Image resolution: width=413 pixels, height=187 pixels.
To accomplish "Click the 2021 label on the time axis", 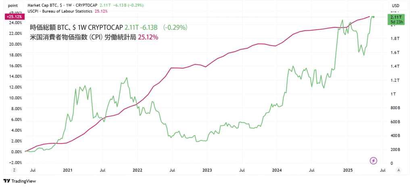I will click(68, 170).
